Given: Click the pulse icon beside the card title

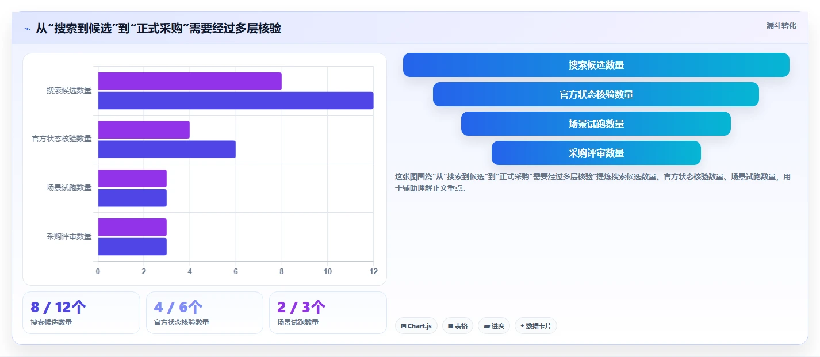Looking at the screenshot, I should (27, 29).
